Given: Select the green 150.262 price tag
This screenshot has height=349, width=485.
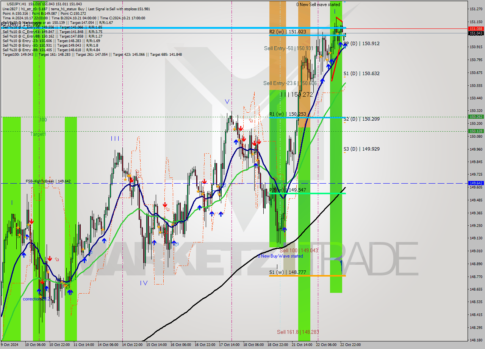Looking at the screenshot, I should pos(476,117).
